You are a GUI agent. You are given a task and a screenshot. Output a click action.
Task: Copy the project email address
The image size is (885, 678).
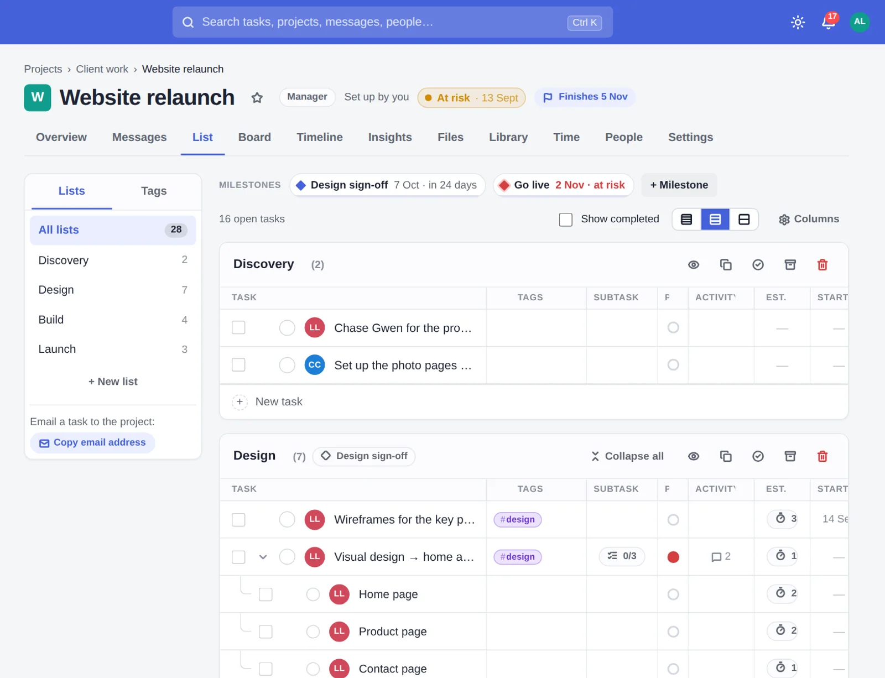[92, 443]
